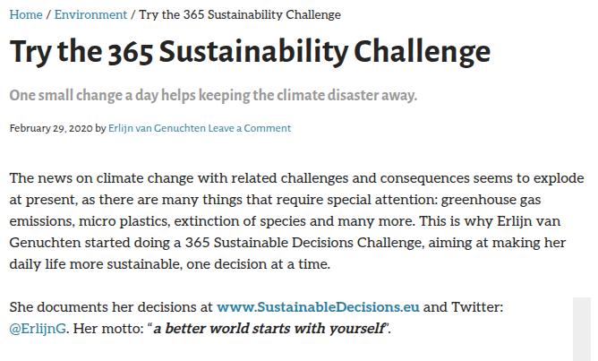
Task: Open the @ErlijnG Twitter handle link
Action: tap(38, 329)
